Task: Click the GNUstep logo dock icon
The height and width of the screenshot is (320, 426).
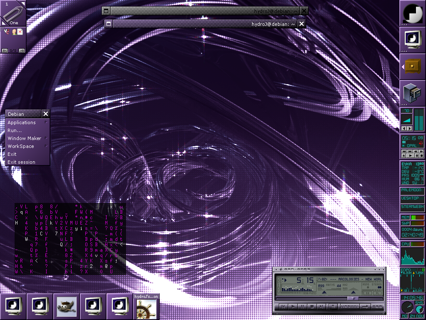Action: point(412,13)
